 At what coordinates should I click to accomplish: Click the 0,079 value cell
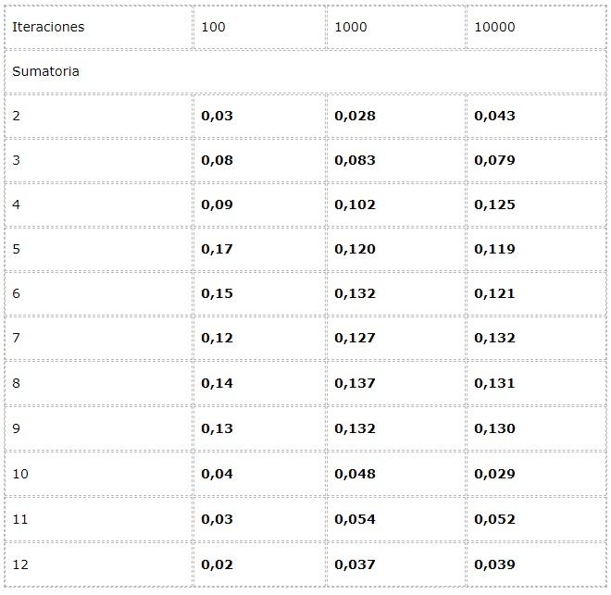pyautogui.click(x=494, y=160)
